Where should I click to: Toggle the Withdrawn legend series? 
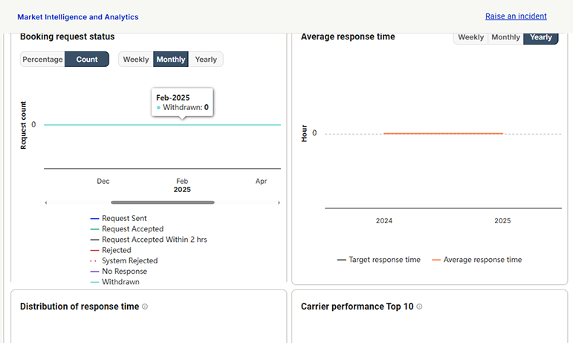[114, 282]
